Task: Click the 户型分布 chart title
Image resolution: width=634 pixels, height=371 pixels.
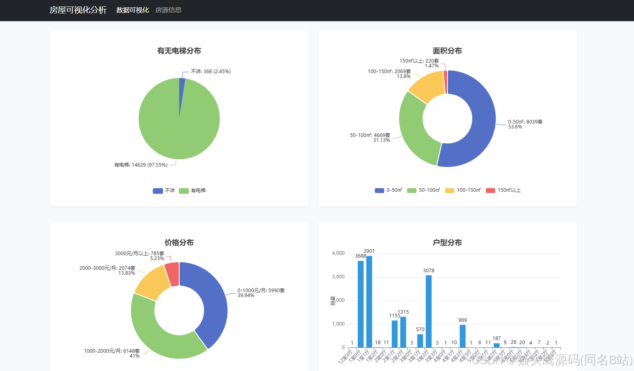Action: [447, 243]
